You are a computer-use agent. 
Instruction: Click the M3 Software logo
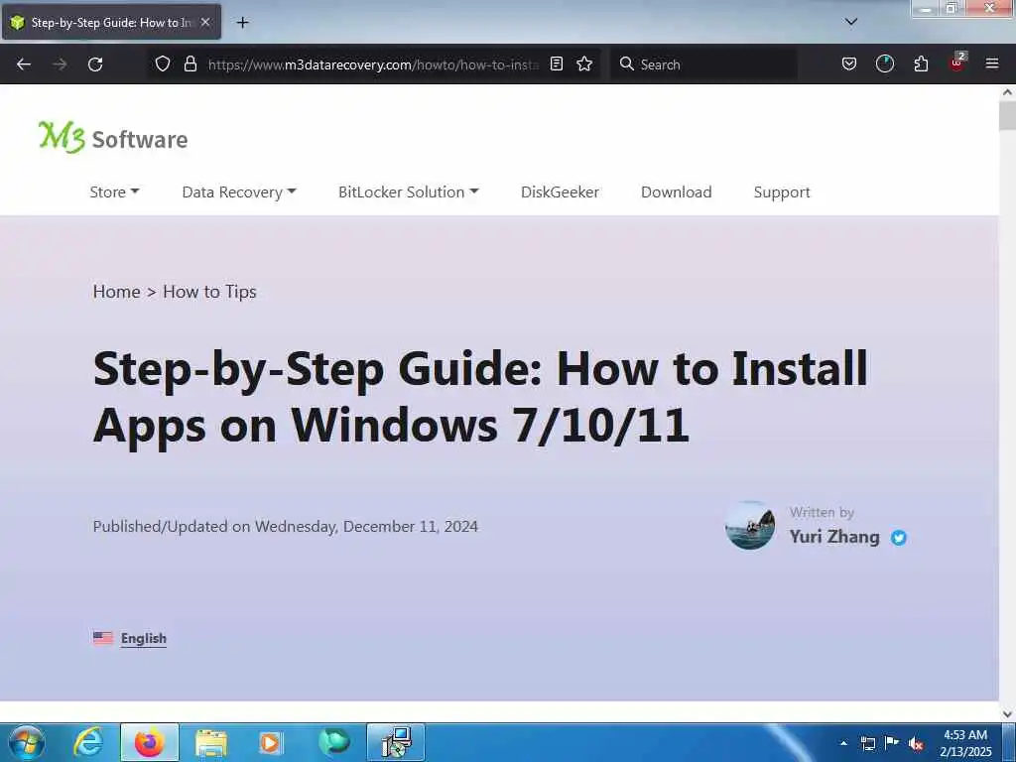click(113, 137)
